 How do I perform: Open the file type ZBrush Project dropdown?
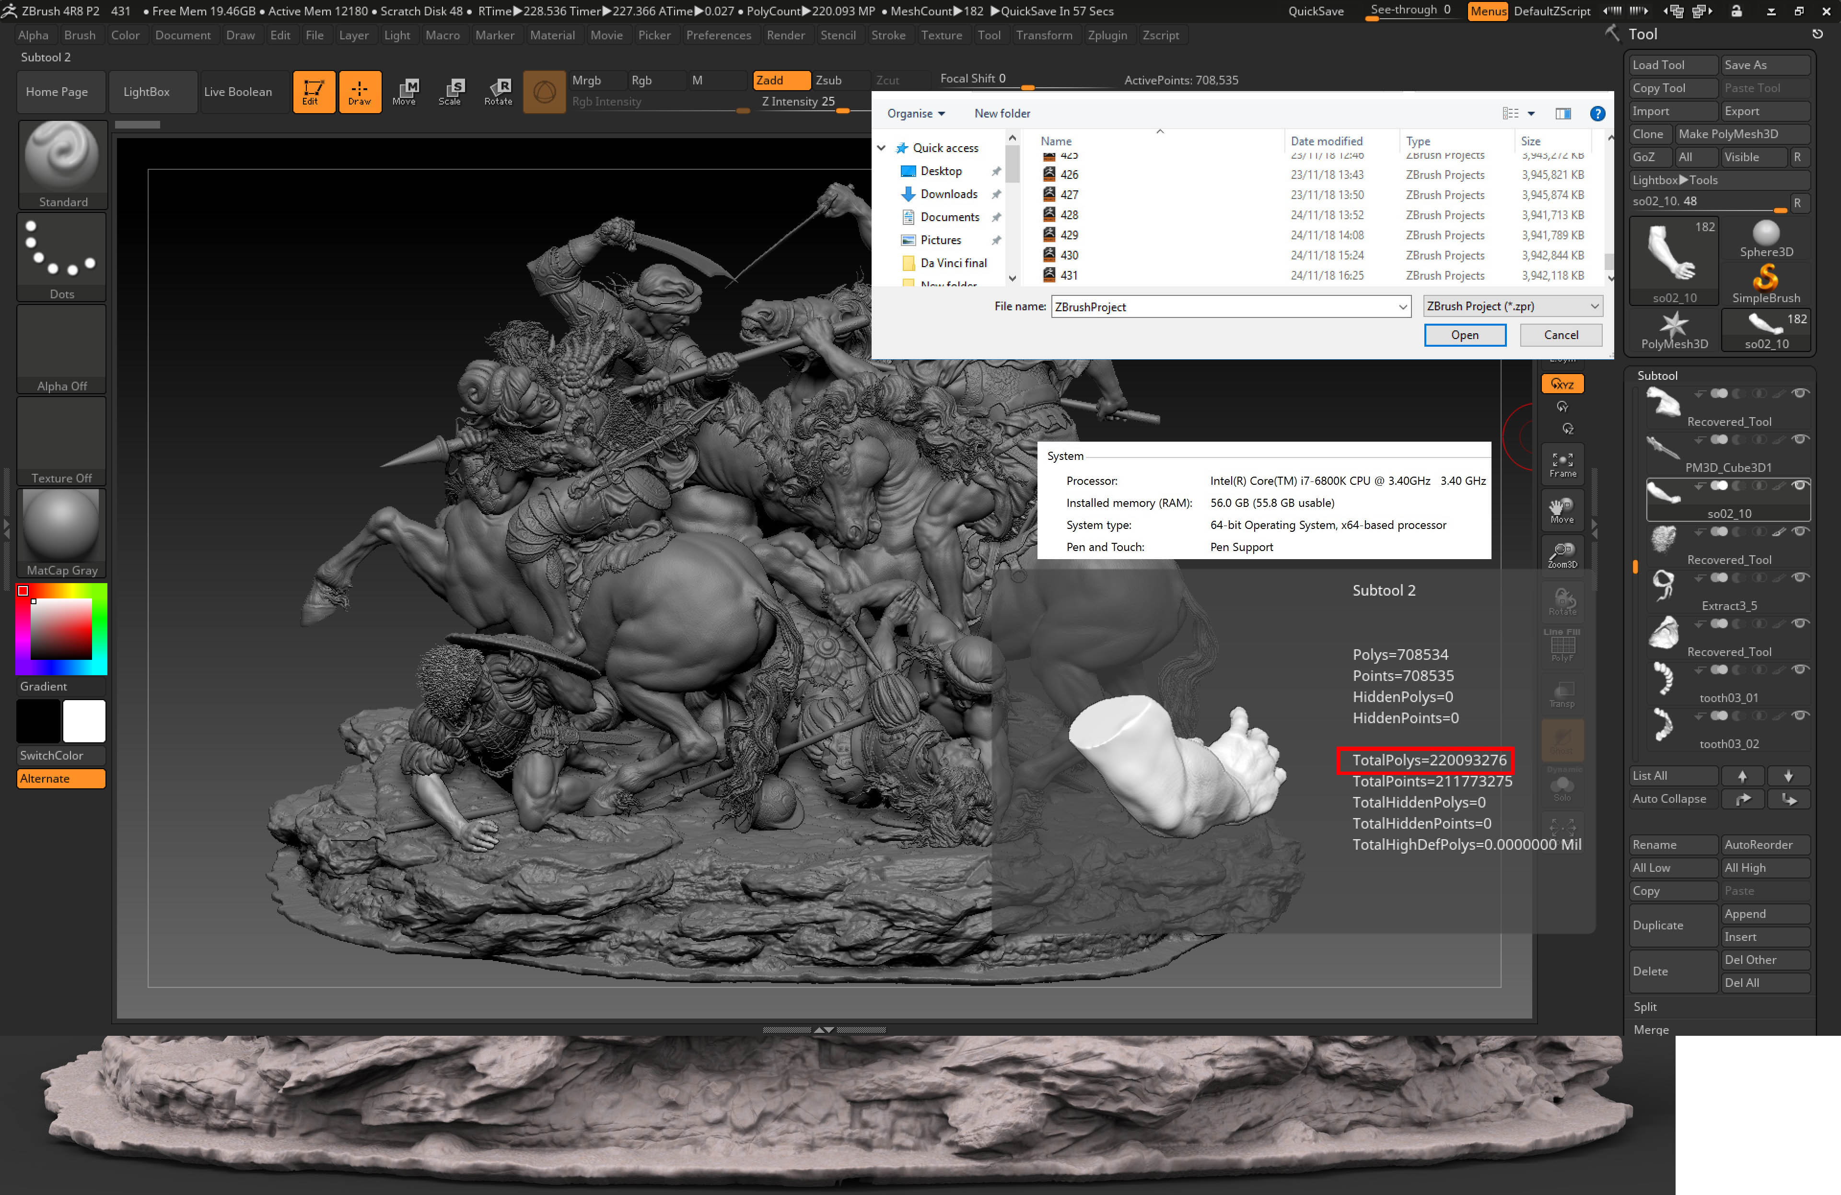[1512, 306]
